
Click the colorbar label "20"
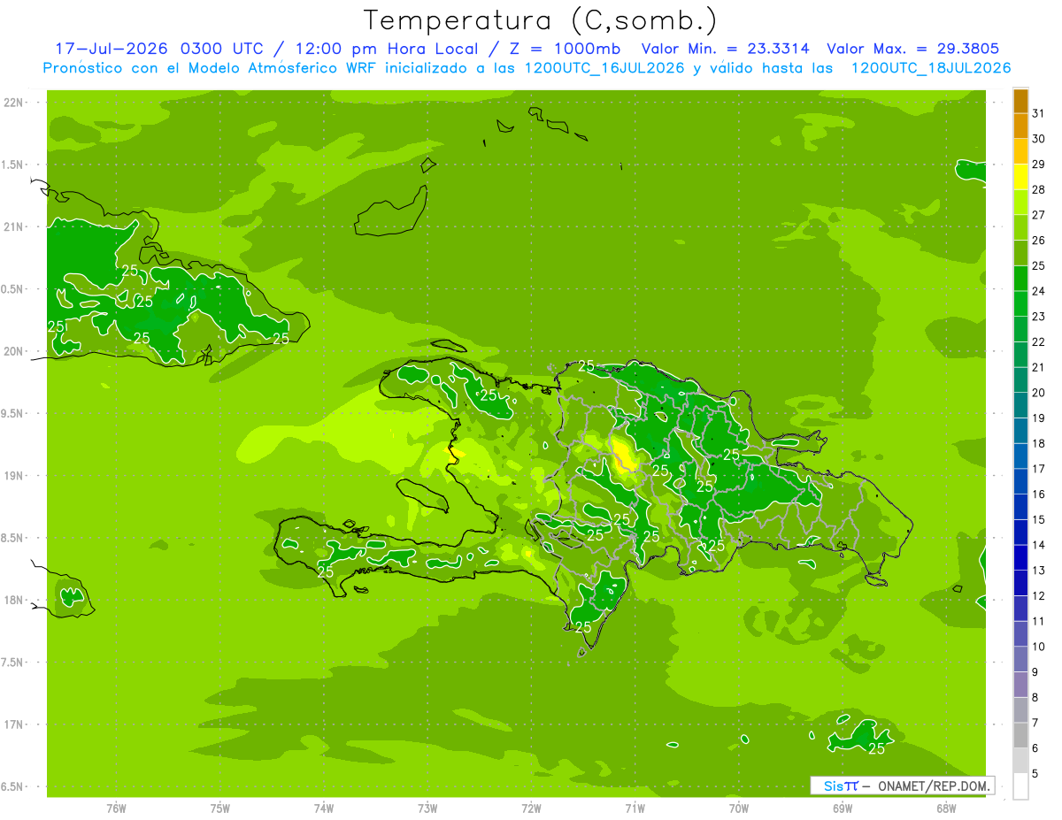coord(1039,393)
